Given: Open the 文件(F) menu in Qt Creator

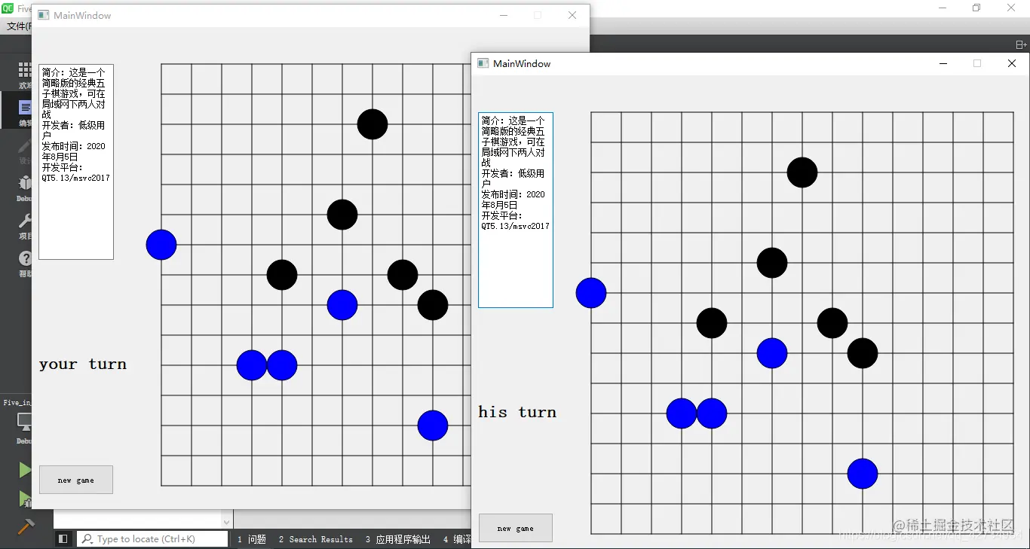Looking at the screenshot, I should pos(18,26).
